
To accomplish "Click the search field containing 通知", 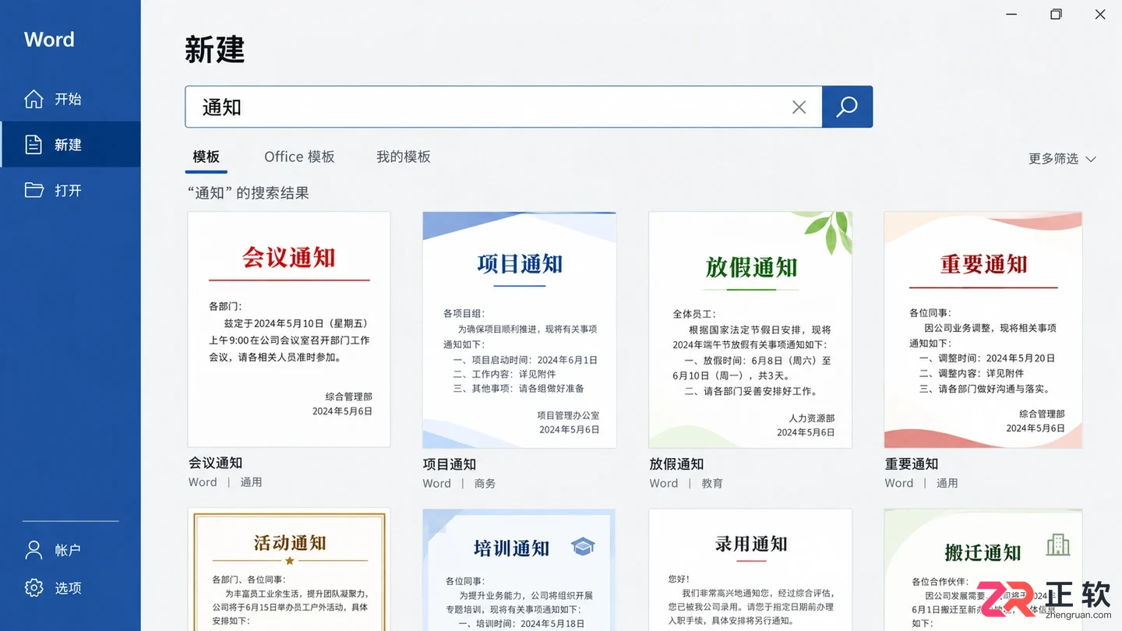I will pos(503,107).
